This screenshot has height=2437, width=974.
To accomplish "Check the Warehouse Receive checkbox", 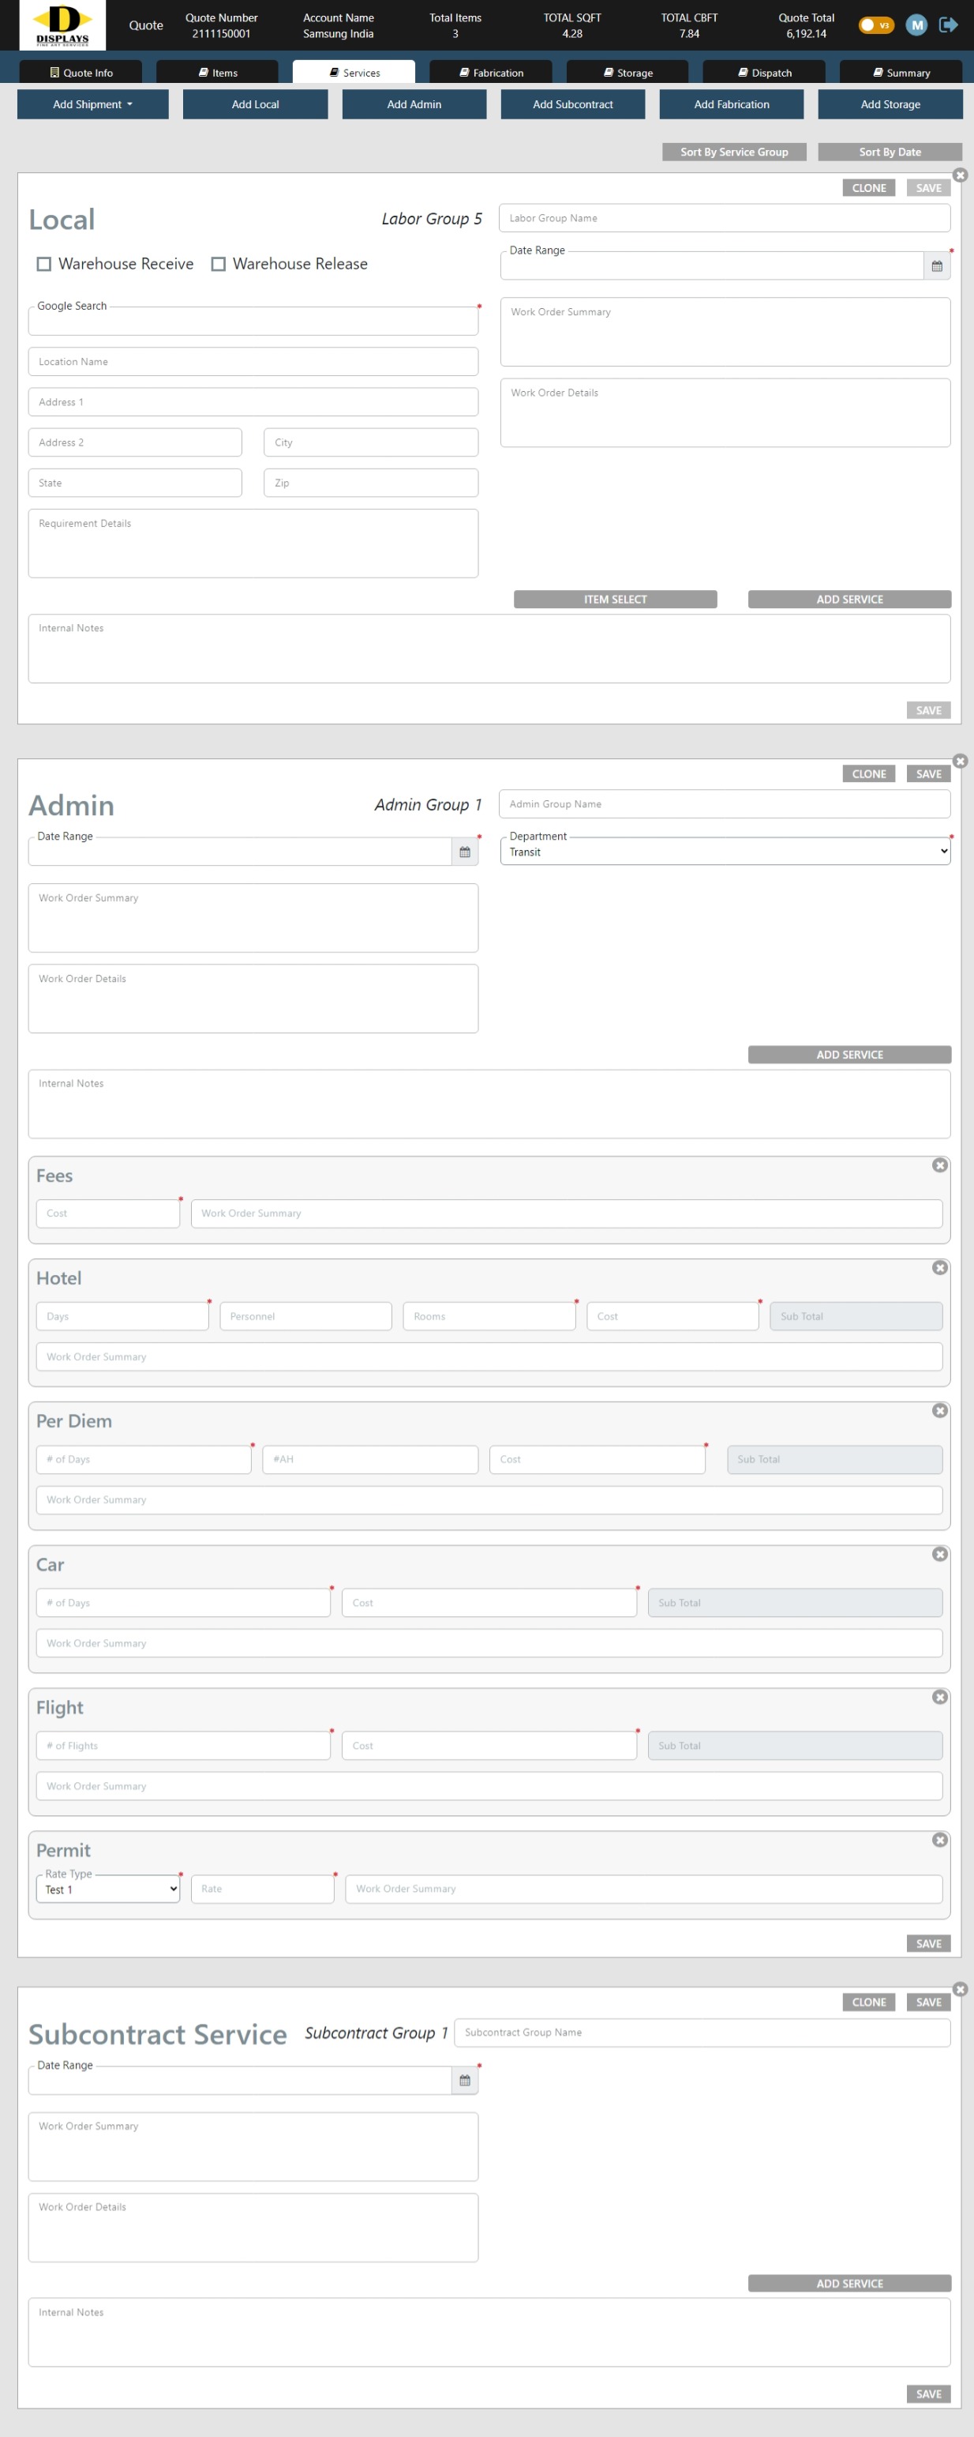I will [x=43, y=264].
